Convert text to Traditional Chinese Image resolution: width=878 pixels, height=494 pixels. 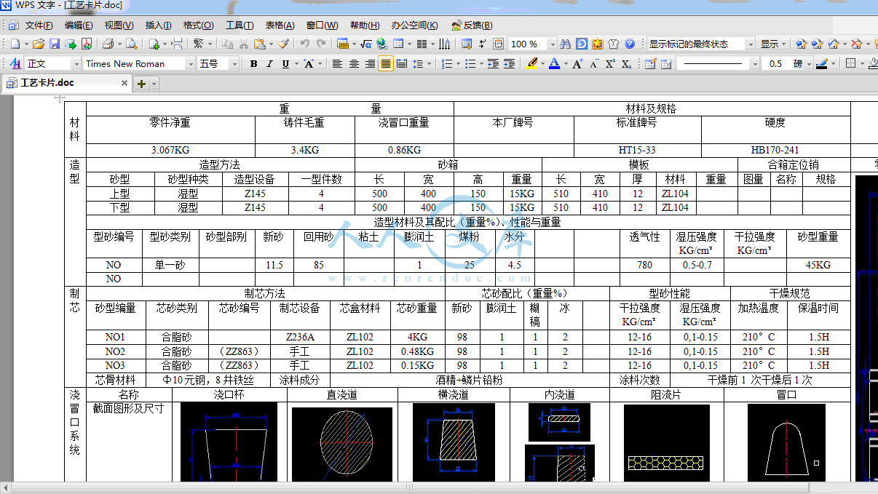pyautogui.click(x=199, y=44)
